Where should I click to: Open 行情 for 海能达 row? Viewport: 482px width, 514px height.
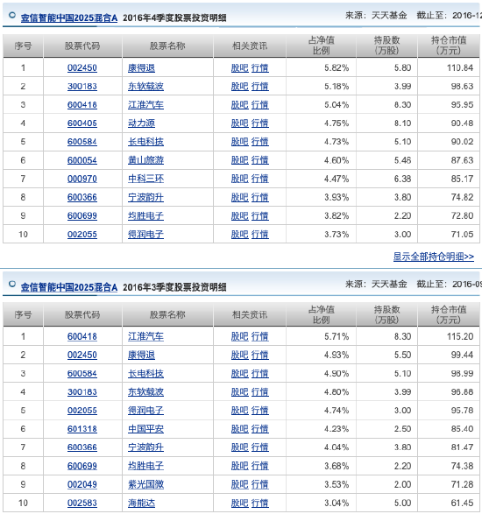pyautogui.click(x=260, y=503)
